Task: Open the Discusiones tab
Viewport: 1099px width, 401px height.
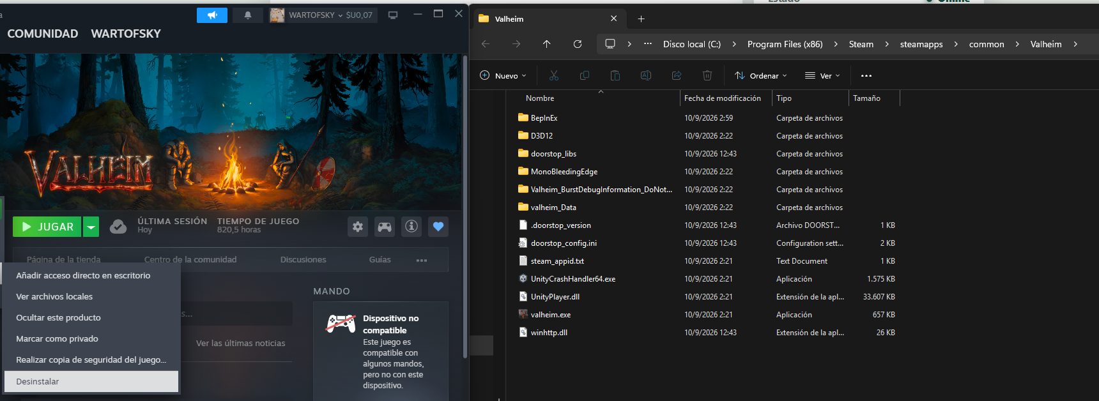Action: [x=303, y=259]
